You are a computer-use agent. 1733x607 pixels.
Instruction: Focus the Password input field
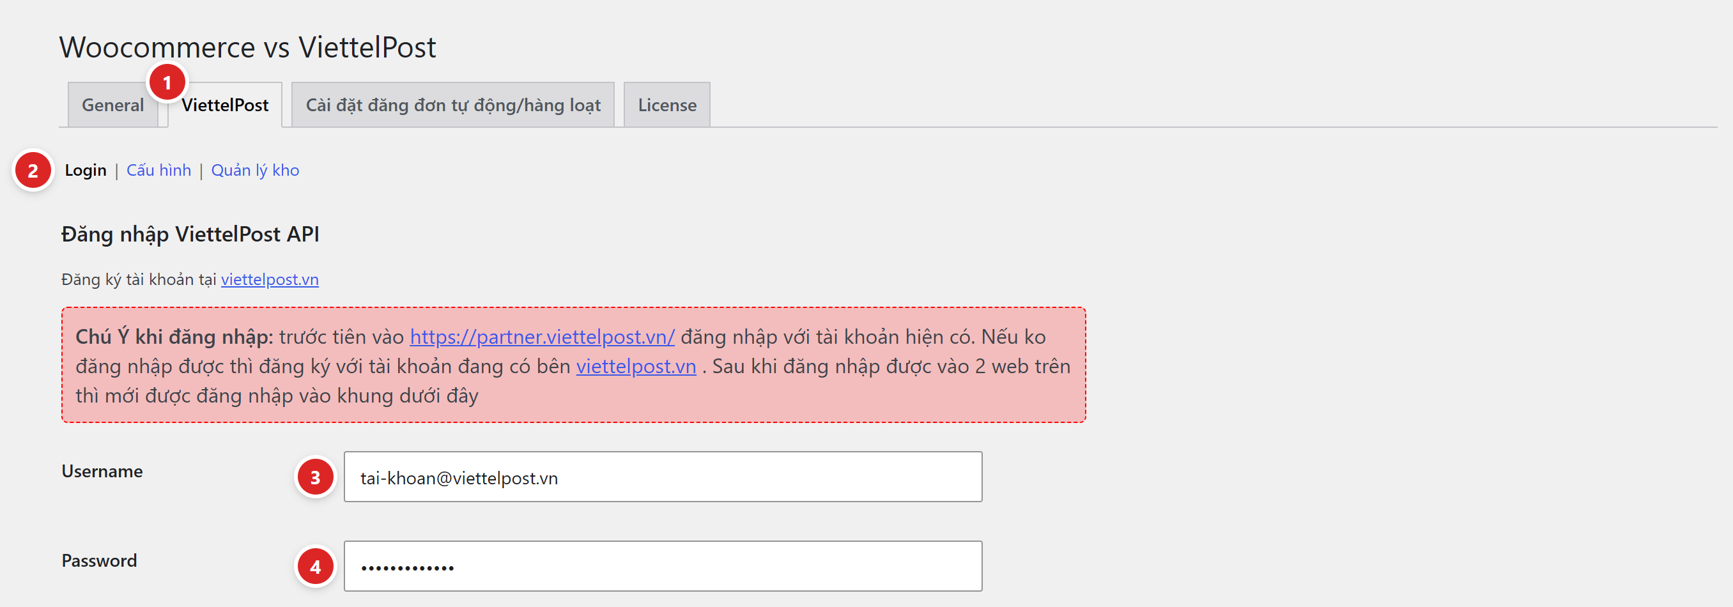[x=663, y=566]
